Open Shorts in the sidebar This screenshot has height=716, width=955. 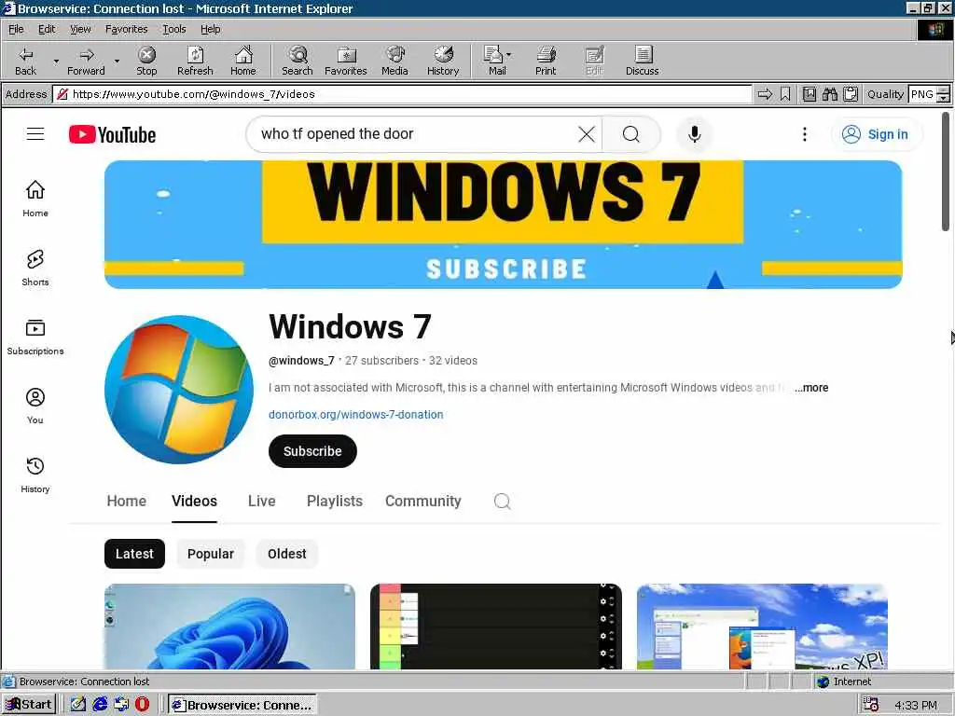(35, 268)
